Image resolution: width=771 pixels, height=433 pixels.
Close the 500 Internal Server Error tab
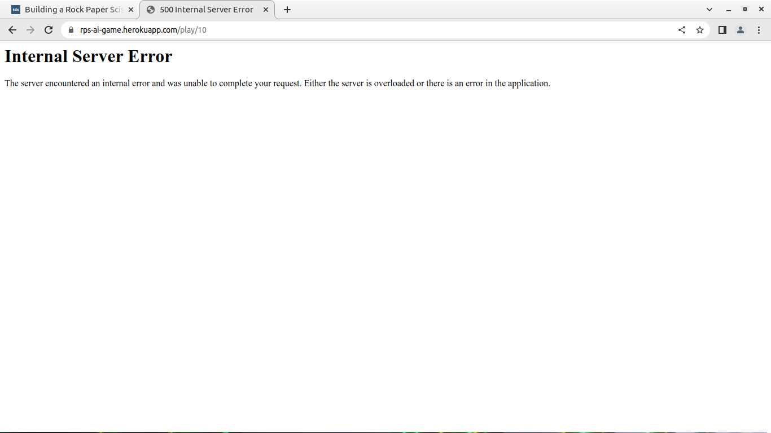point(266,10)
